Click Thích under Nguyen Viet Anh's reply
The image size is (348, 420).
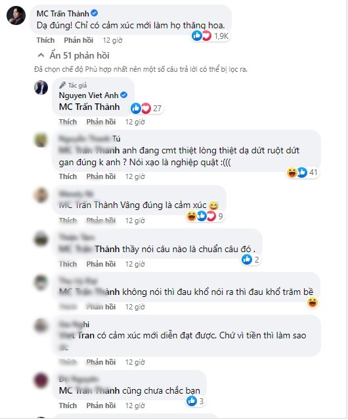68,122
